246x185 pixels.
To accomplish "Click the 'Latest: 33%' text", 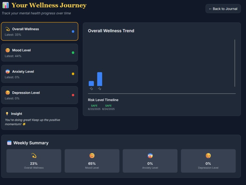I will [13, 35].
